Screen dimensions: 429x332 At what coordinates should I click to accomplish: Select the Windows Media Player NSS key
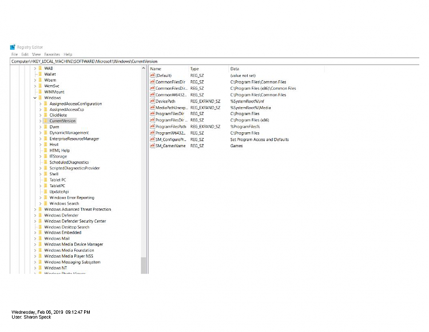pos(69,256)
